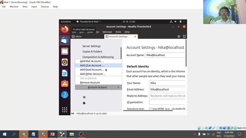This screenshot has height=138, width=246.
Task: Open File Explorer from the Windows taskbar
Action: click(x=72, y=134)
